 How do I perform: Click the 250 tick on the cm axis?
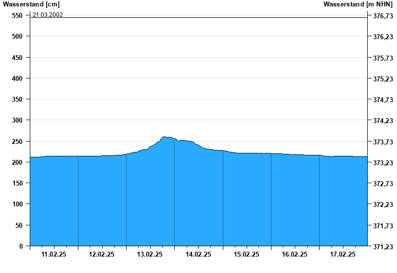point(17,141)
